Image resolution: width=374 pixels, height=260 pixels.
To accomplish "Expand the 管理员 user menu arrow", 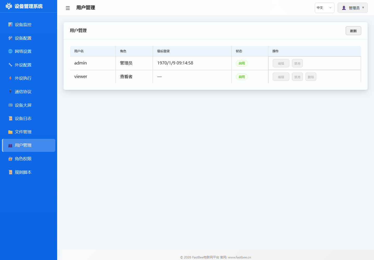I will [363, 8].
